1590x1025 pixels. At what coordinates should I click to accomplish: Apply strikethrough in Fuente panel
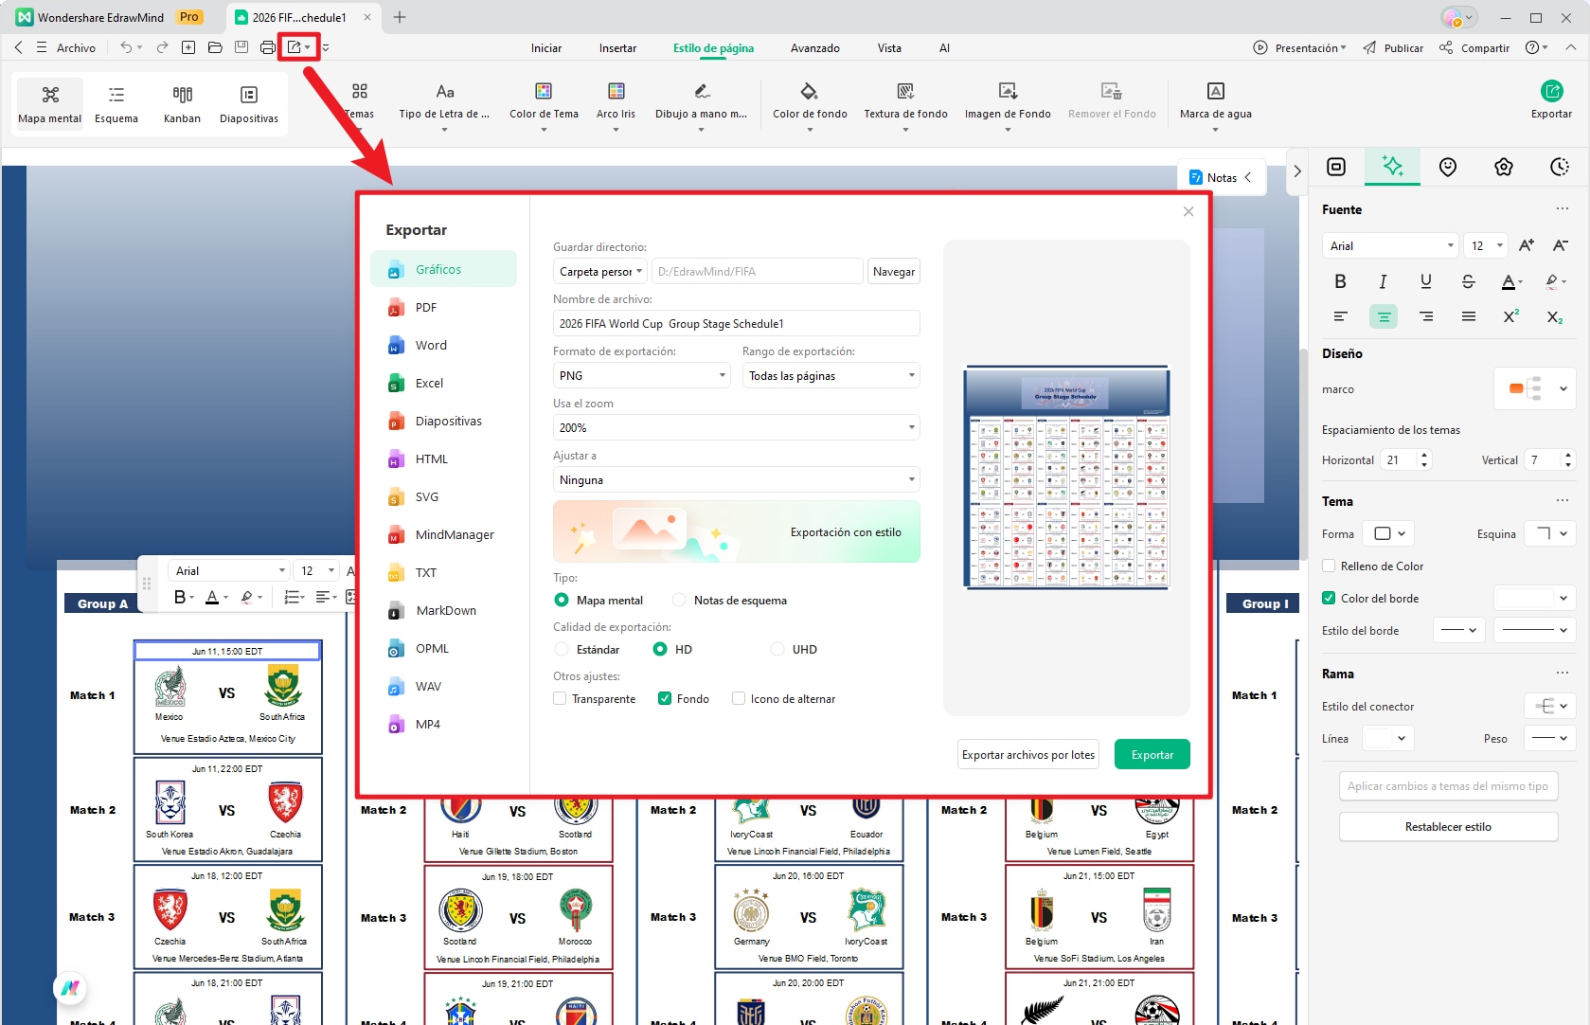(x=1468, y=281)
